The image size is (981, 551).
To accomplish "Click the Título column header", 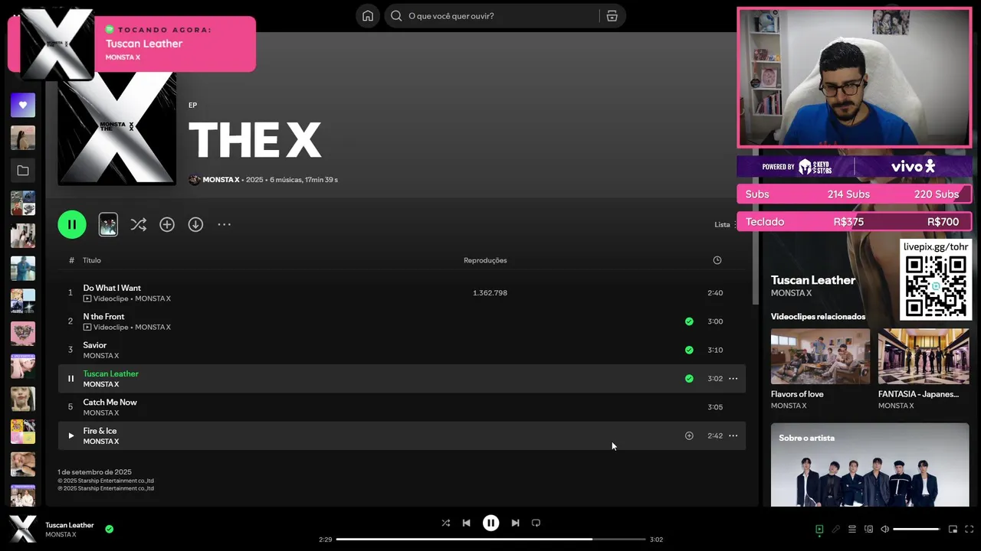I will (x=92, y=260).
